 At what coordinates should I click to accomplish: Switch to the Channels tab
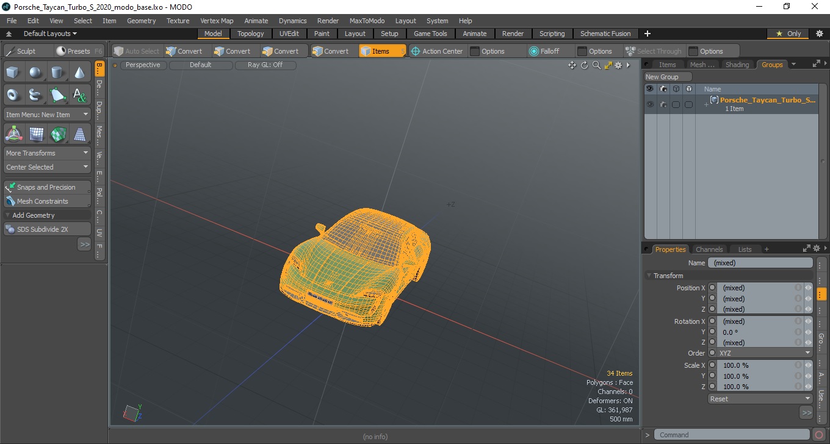[x=709, y=249]
